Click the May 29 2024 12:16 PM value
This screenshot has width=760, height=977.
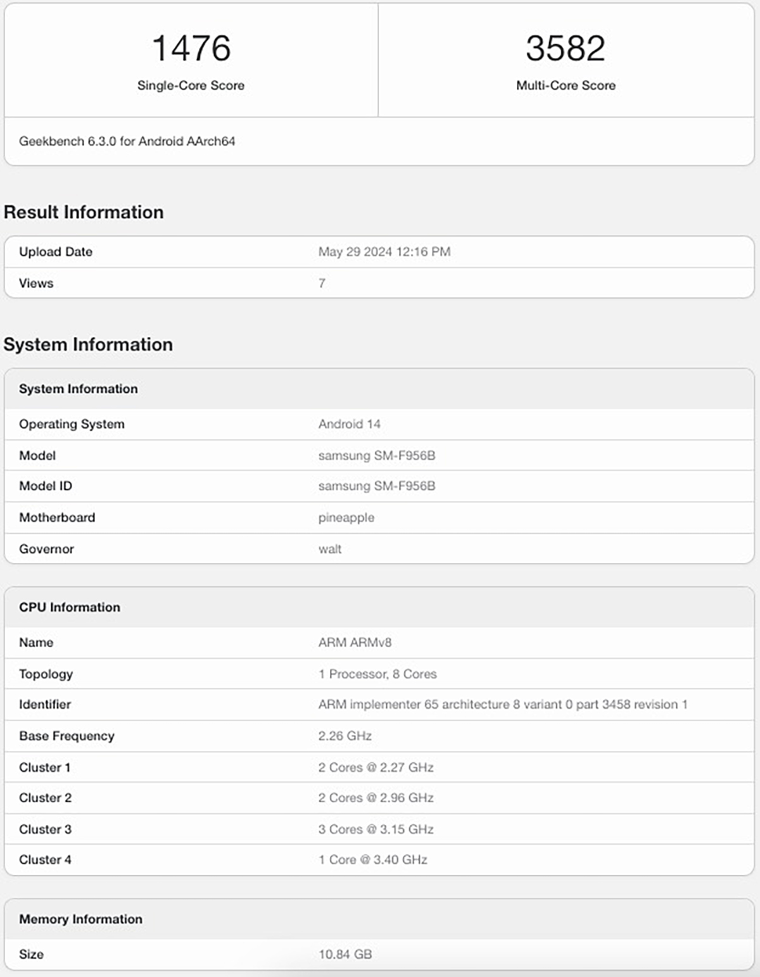pyautogui.click(x=384, y=252)
